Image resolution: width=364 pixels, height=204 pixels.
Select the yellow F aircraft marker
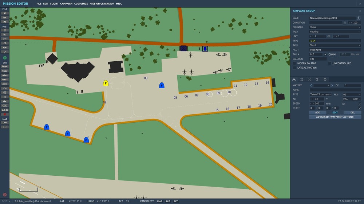click(x=106, y=83)
